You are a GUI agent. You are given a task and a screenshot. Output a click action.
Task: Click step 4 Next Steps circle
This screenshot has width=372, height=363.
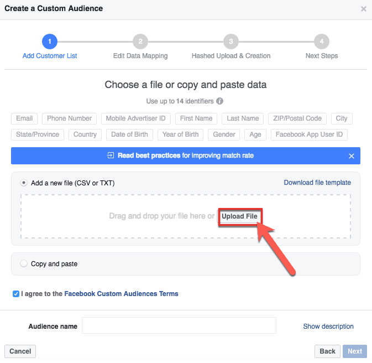[x=322, y=42]
